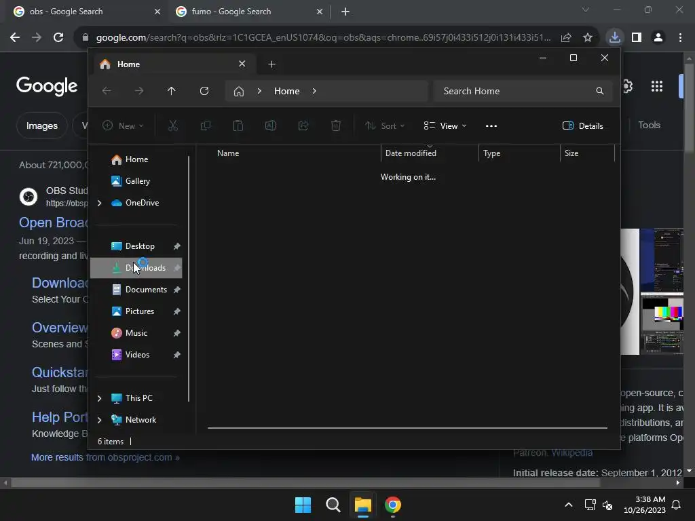Go up one folder level
Image resolution: width=695 pixels, height=521 pixels.
tap(172, 91)
